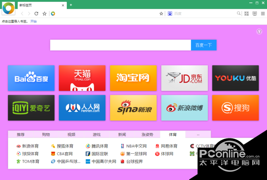Focus the Baidu search input on the page
This screenshot has height=180, width=267.
[x=121, y=45]
